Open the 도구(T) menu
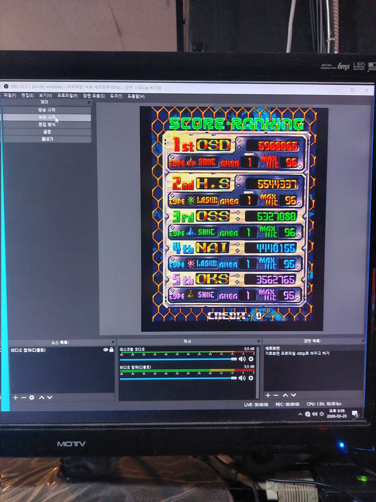This screenshot has height=502, width=376. tap(116, 96)
